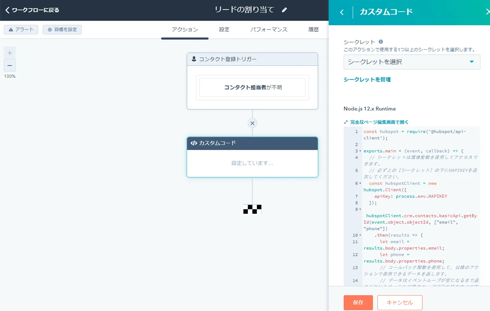Screen dimensions: 490x311
Task: Open the 履歴 tab
Action: click(313, 29)
